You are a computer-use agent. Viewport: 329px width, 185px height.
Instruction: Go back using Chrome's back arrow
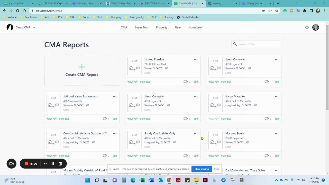tap(4, 11)
